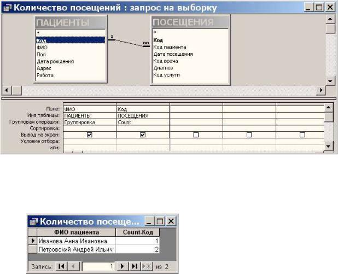Click right arrow of horizontal scrollbar
Viewport: 338px width, 274px height.
(321, 90)
